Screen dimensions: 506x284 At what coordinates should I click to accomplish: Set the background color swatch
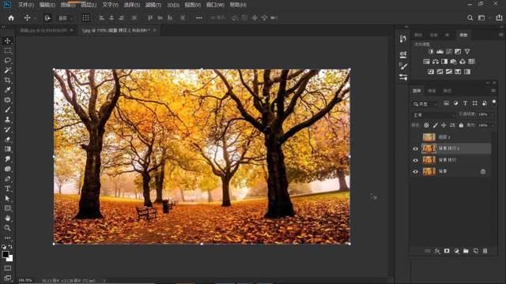[10, 258]
